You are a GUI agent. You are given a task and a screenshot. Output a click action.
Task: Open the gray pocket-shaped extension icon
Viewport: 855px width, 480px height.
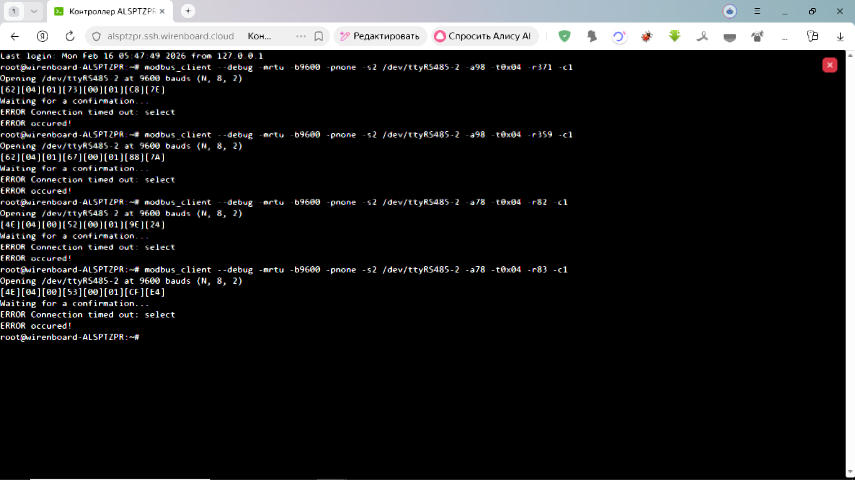pos(730,37)
